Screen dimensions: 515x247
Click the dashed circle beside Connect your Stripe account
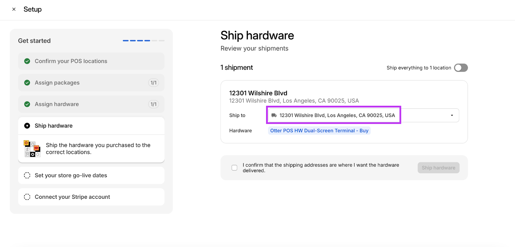click(27, 197)
